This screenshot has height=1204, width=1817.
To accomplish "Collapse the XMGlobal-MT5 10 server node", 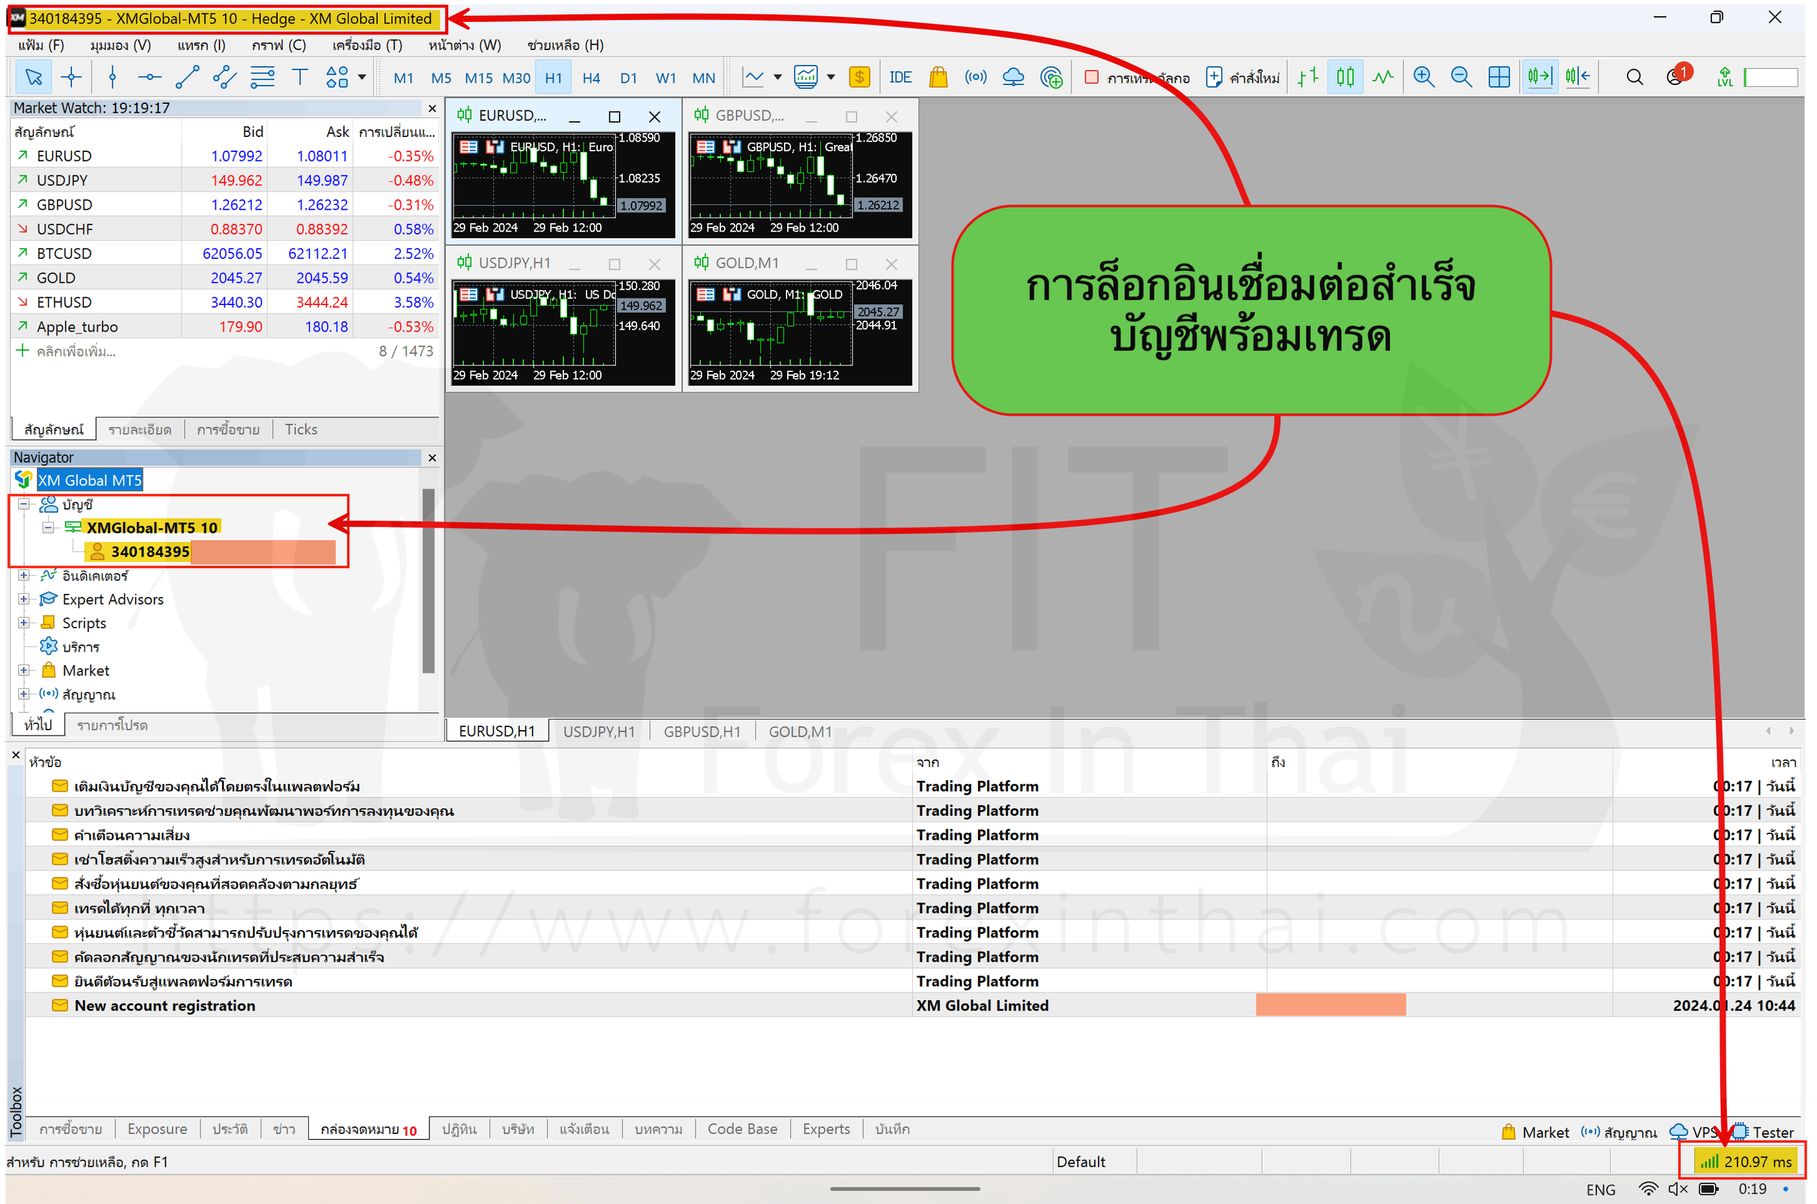I will (x=47, y=528).
